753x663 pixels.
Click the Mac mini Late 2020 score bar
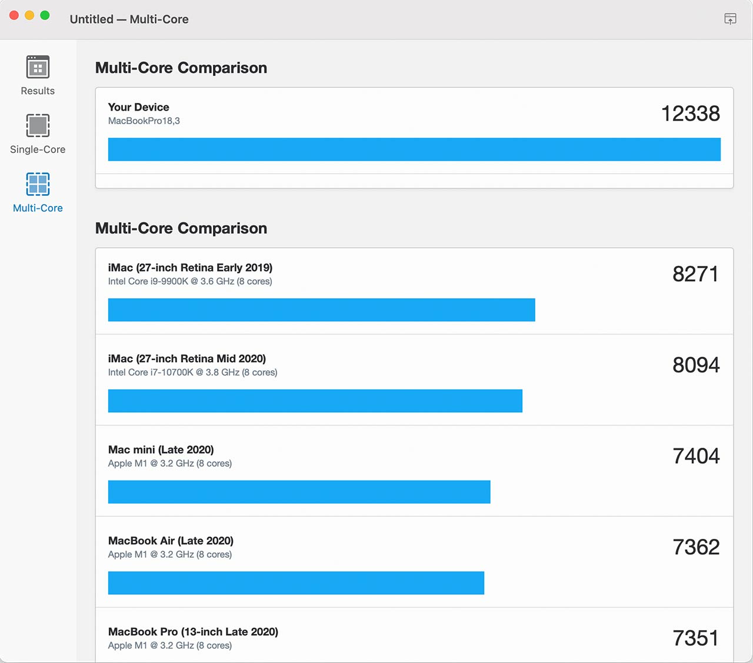point(299,492)
